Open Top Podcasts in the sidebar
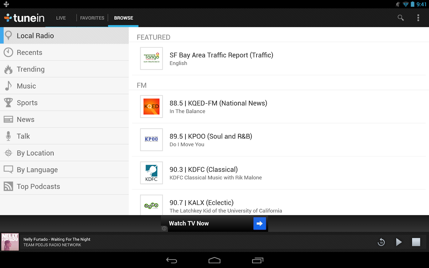The height and width of the screenshot is (268, 429). [64, 186]
